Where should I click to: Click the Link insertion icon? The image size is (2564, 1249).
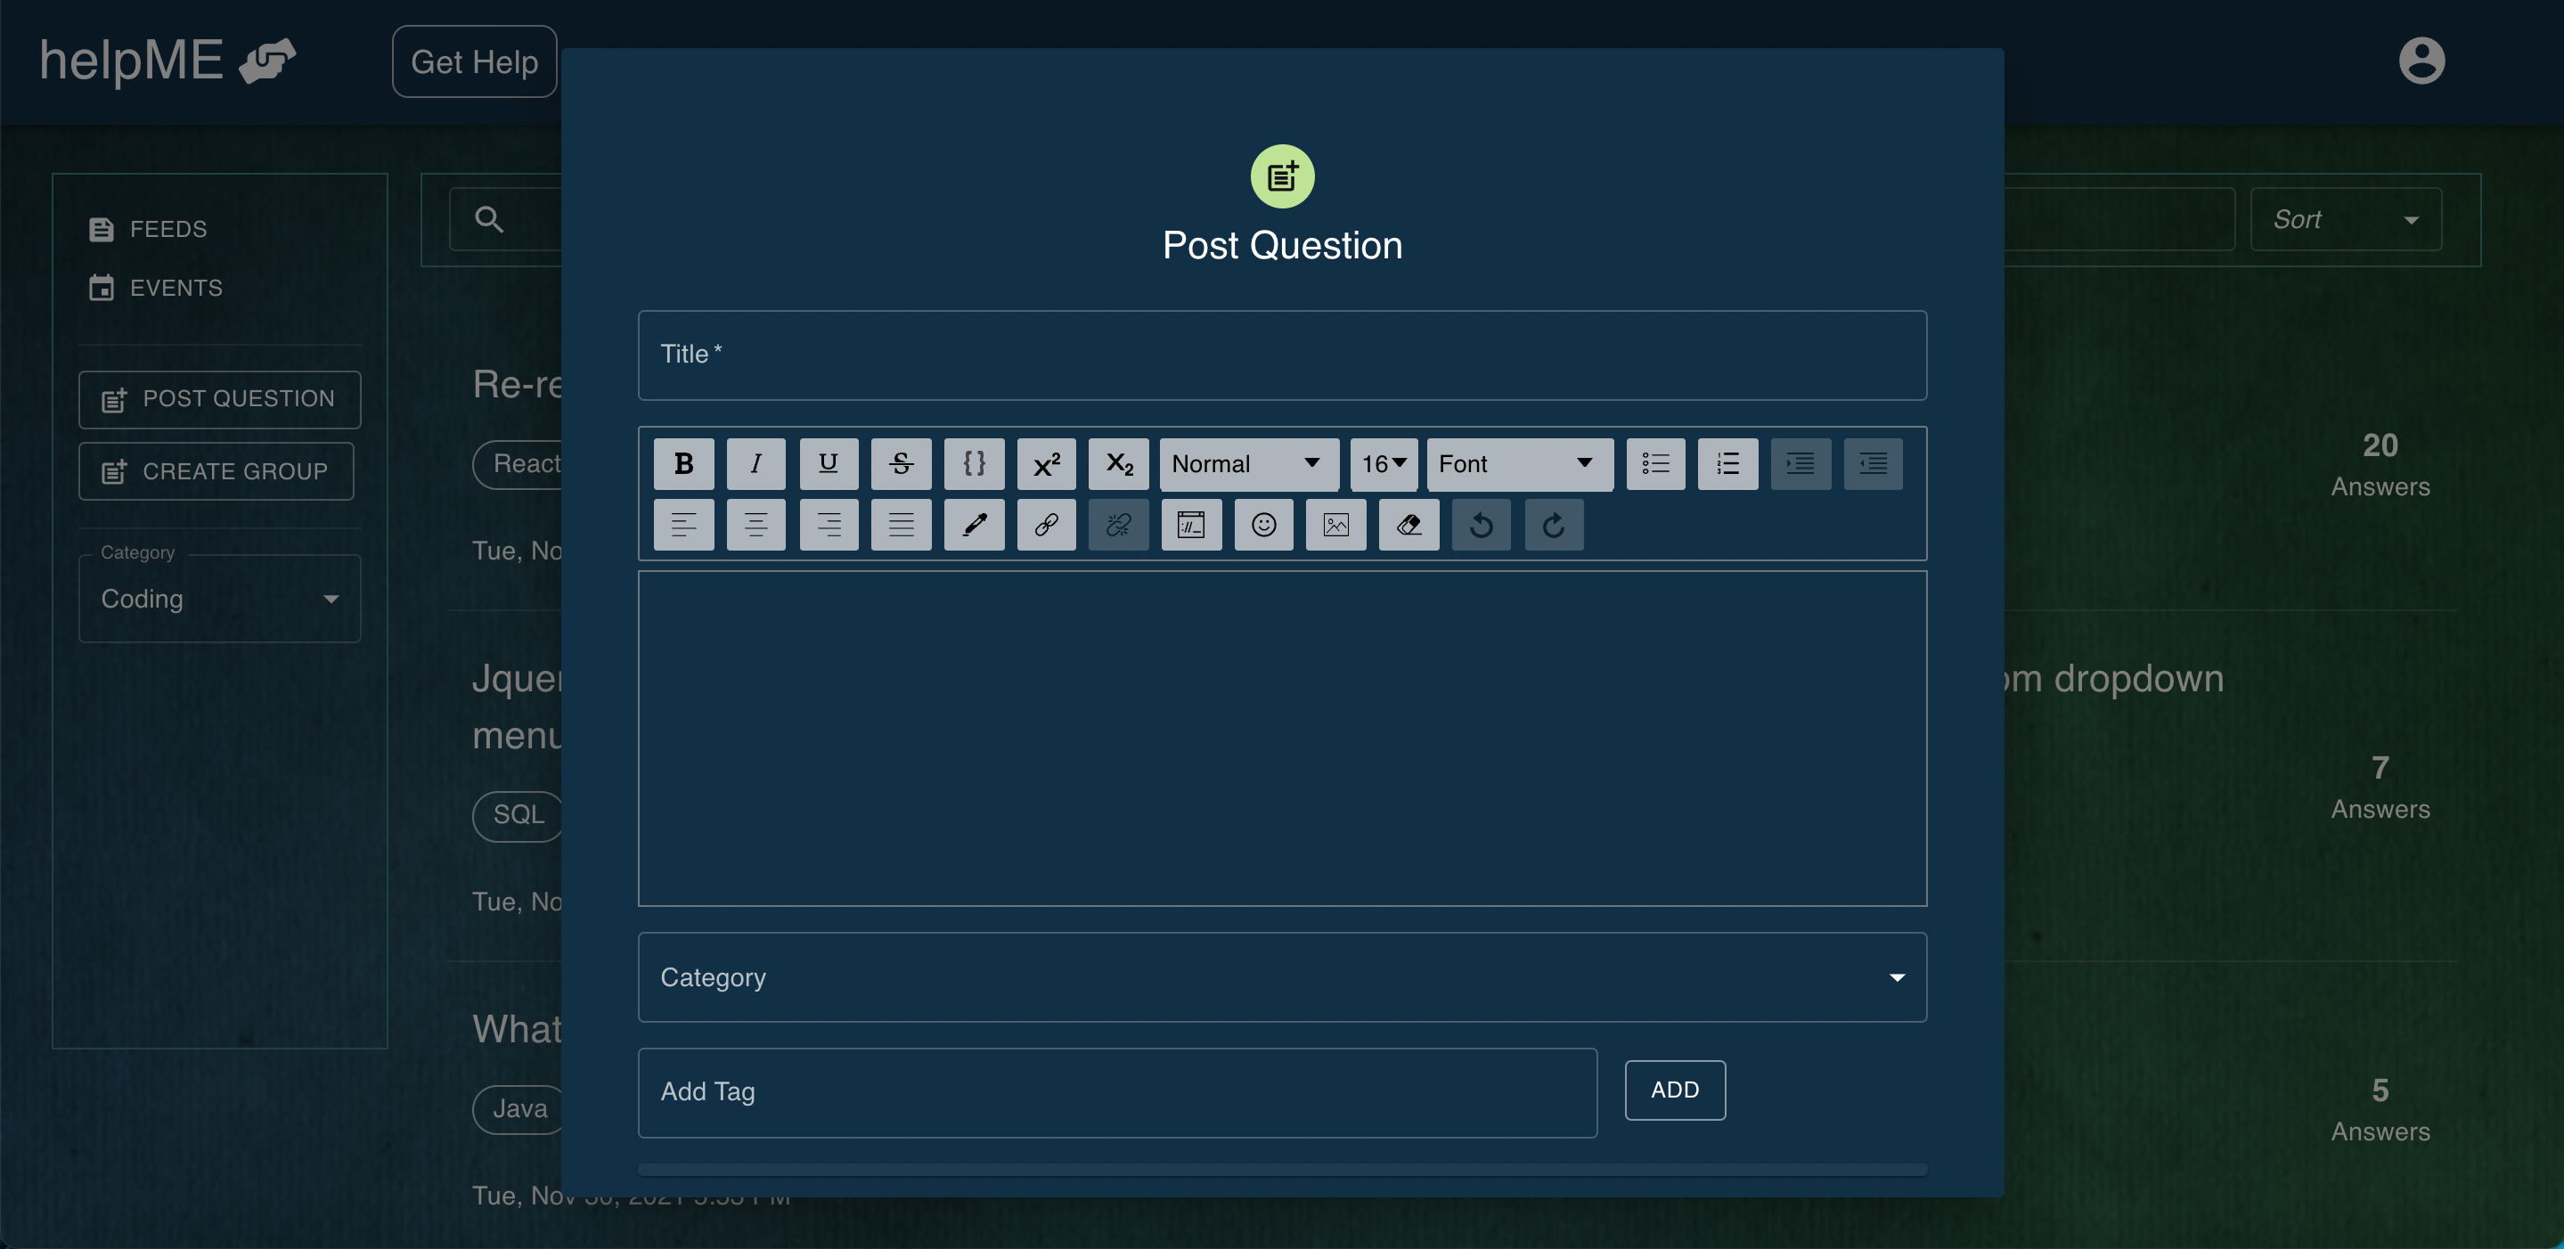pos(1047,523)
